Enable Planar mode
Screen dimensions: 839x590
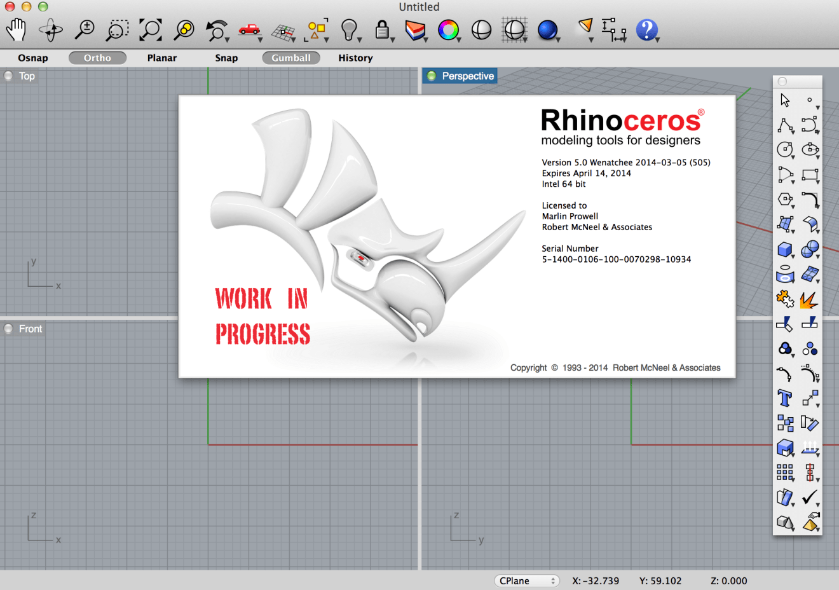coord(162,58)
